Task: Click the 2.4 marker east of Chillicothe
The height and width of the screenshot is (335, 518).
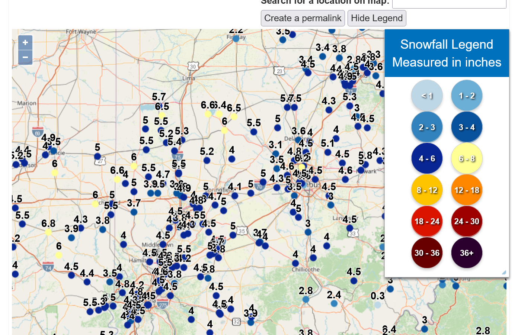Action: point(334,303)
